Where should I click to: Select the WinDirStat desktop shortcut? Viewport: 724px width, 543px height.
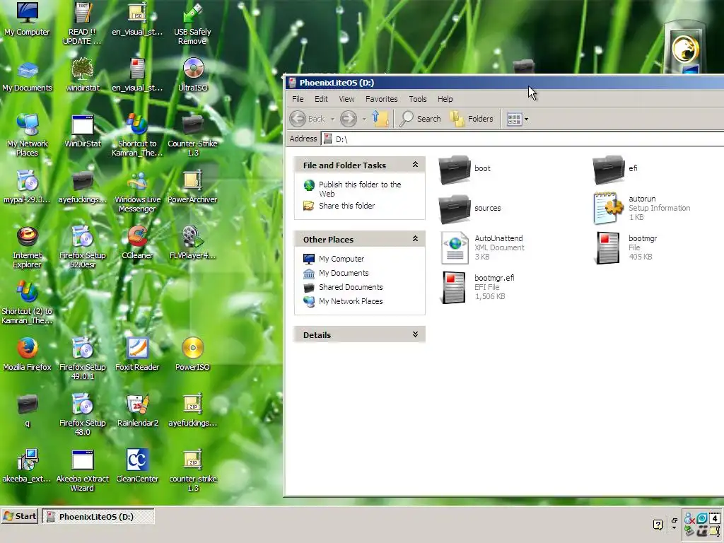[83, 131]
